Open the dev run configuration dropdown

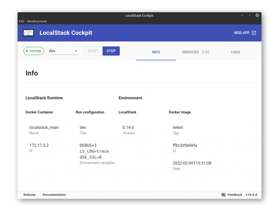pos(64,51)
